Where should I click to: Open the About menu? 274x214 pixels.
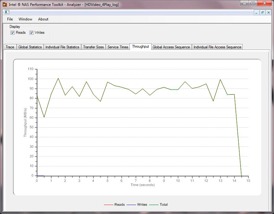(43, 19)
